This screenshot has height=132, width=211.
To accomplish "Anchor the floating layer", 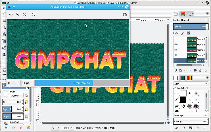I will 200,70.
